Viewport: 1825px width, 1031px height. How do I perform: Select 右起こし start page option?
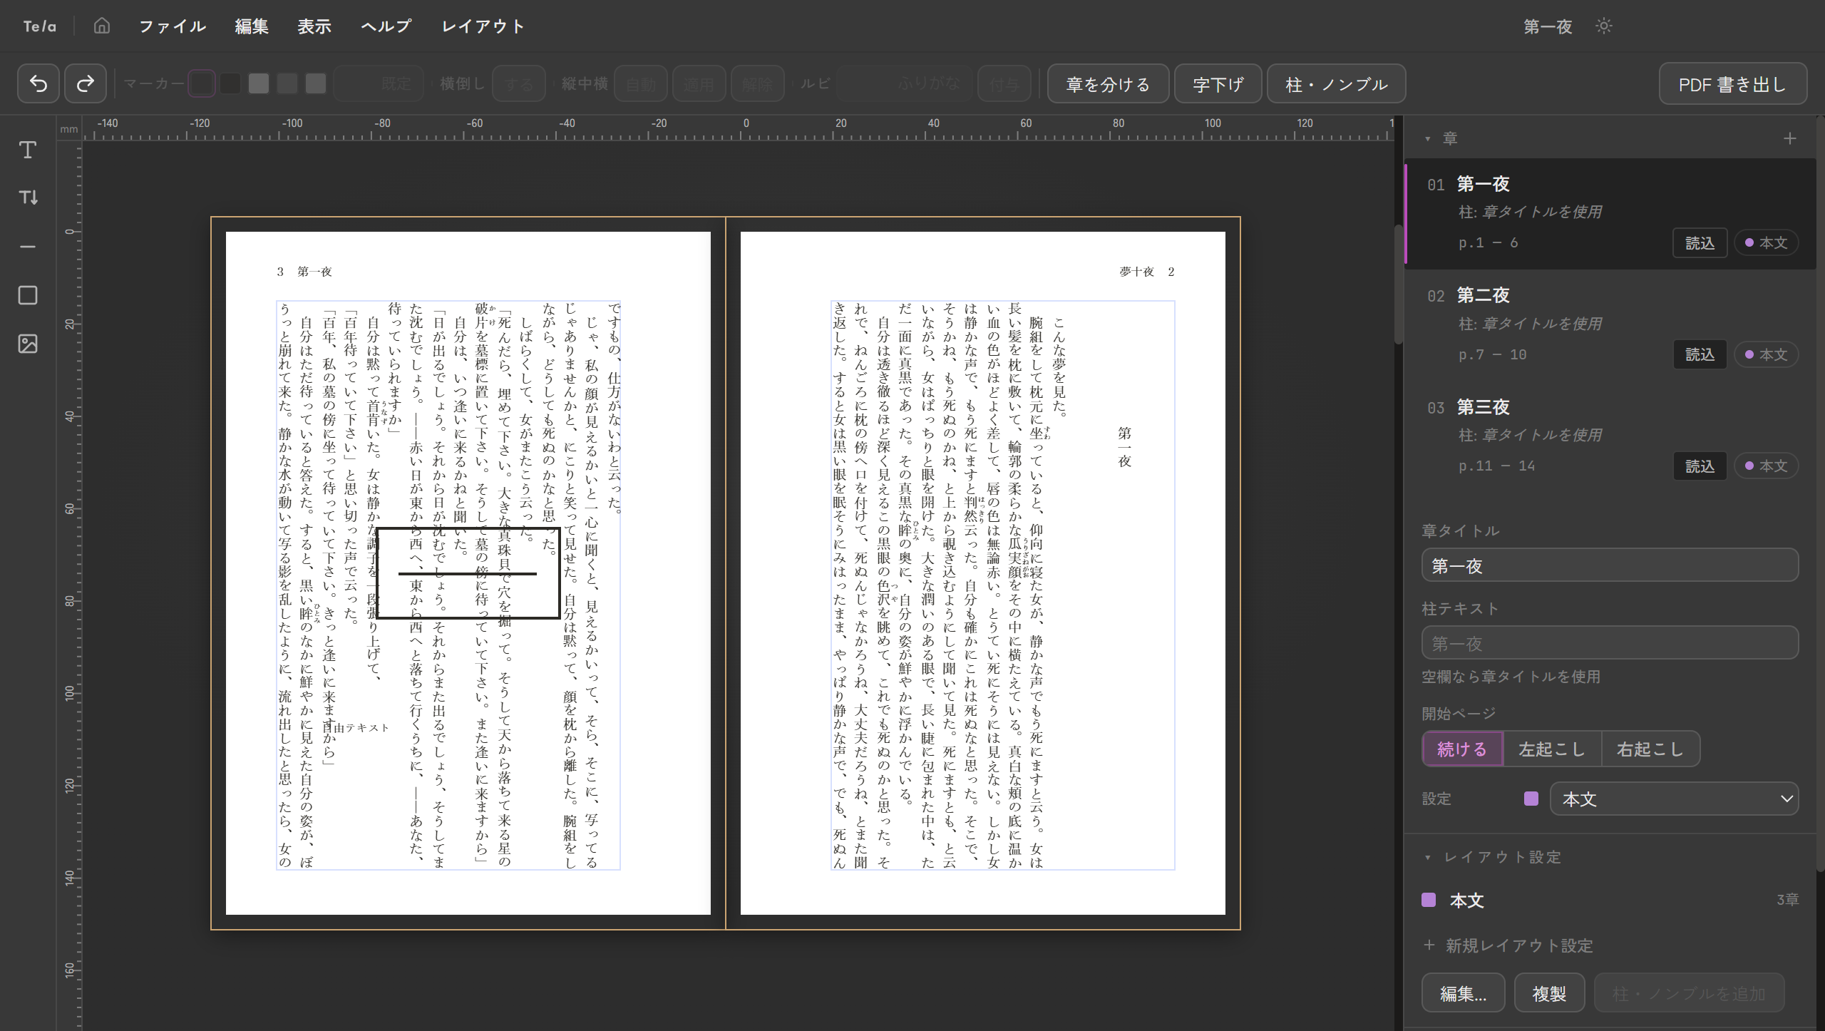pyautogui.click(x=1650, y=749)
